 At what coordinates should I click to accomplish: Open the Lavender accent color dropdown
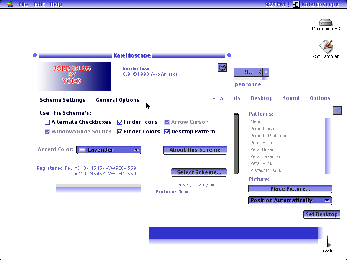(x=109, y=149)
